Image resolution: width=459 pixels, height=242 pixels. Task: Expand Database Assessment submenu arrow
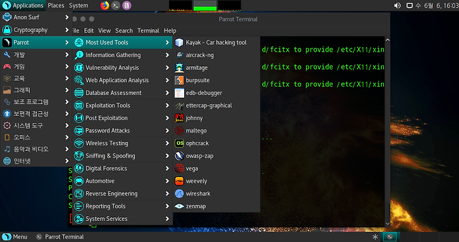point(167,92)
